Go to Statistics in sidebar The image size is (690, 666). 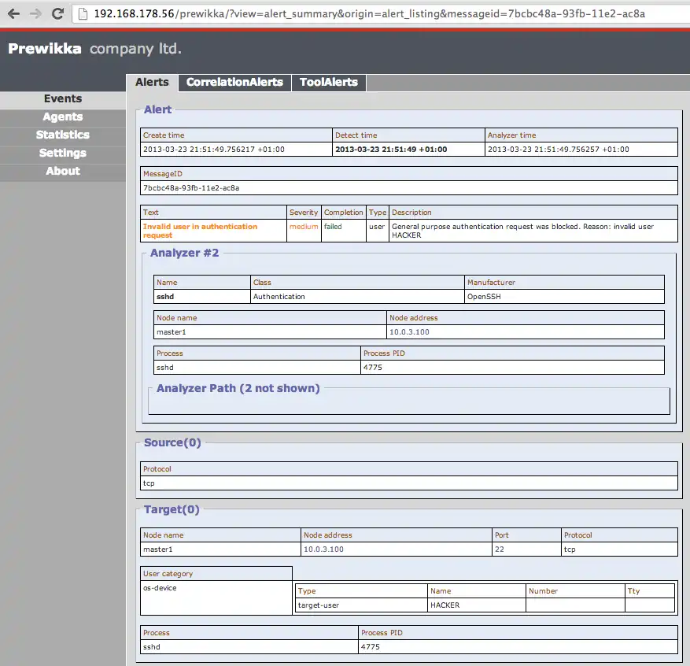tap(63, 135)
